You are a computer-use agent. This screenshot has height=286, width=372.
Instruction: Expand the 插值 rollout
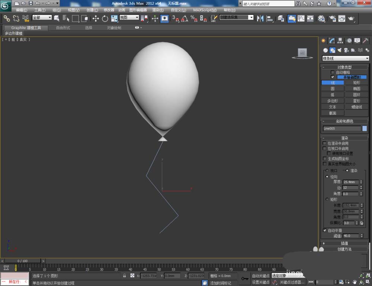coord(344,243)
